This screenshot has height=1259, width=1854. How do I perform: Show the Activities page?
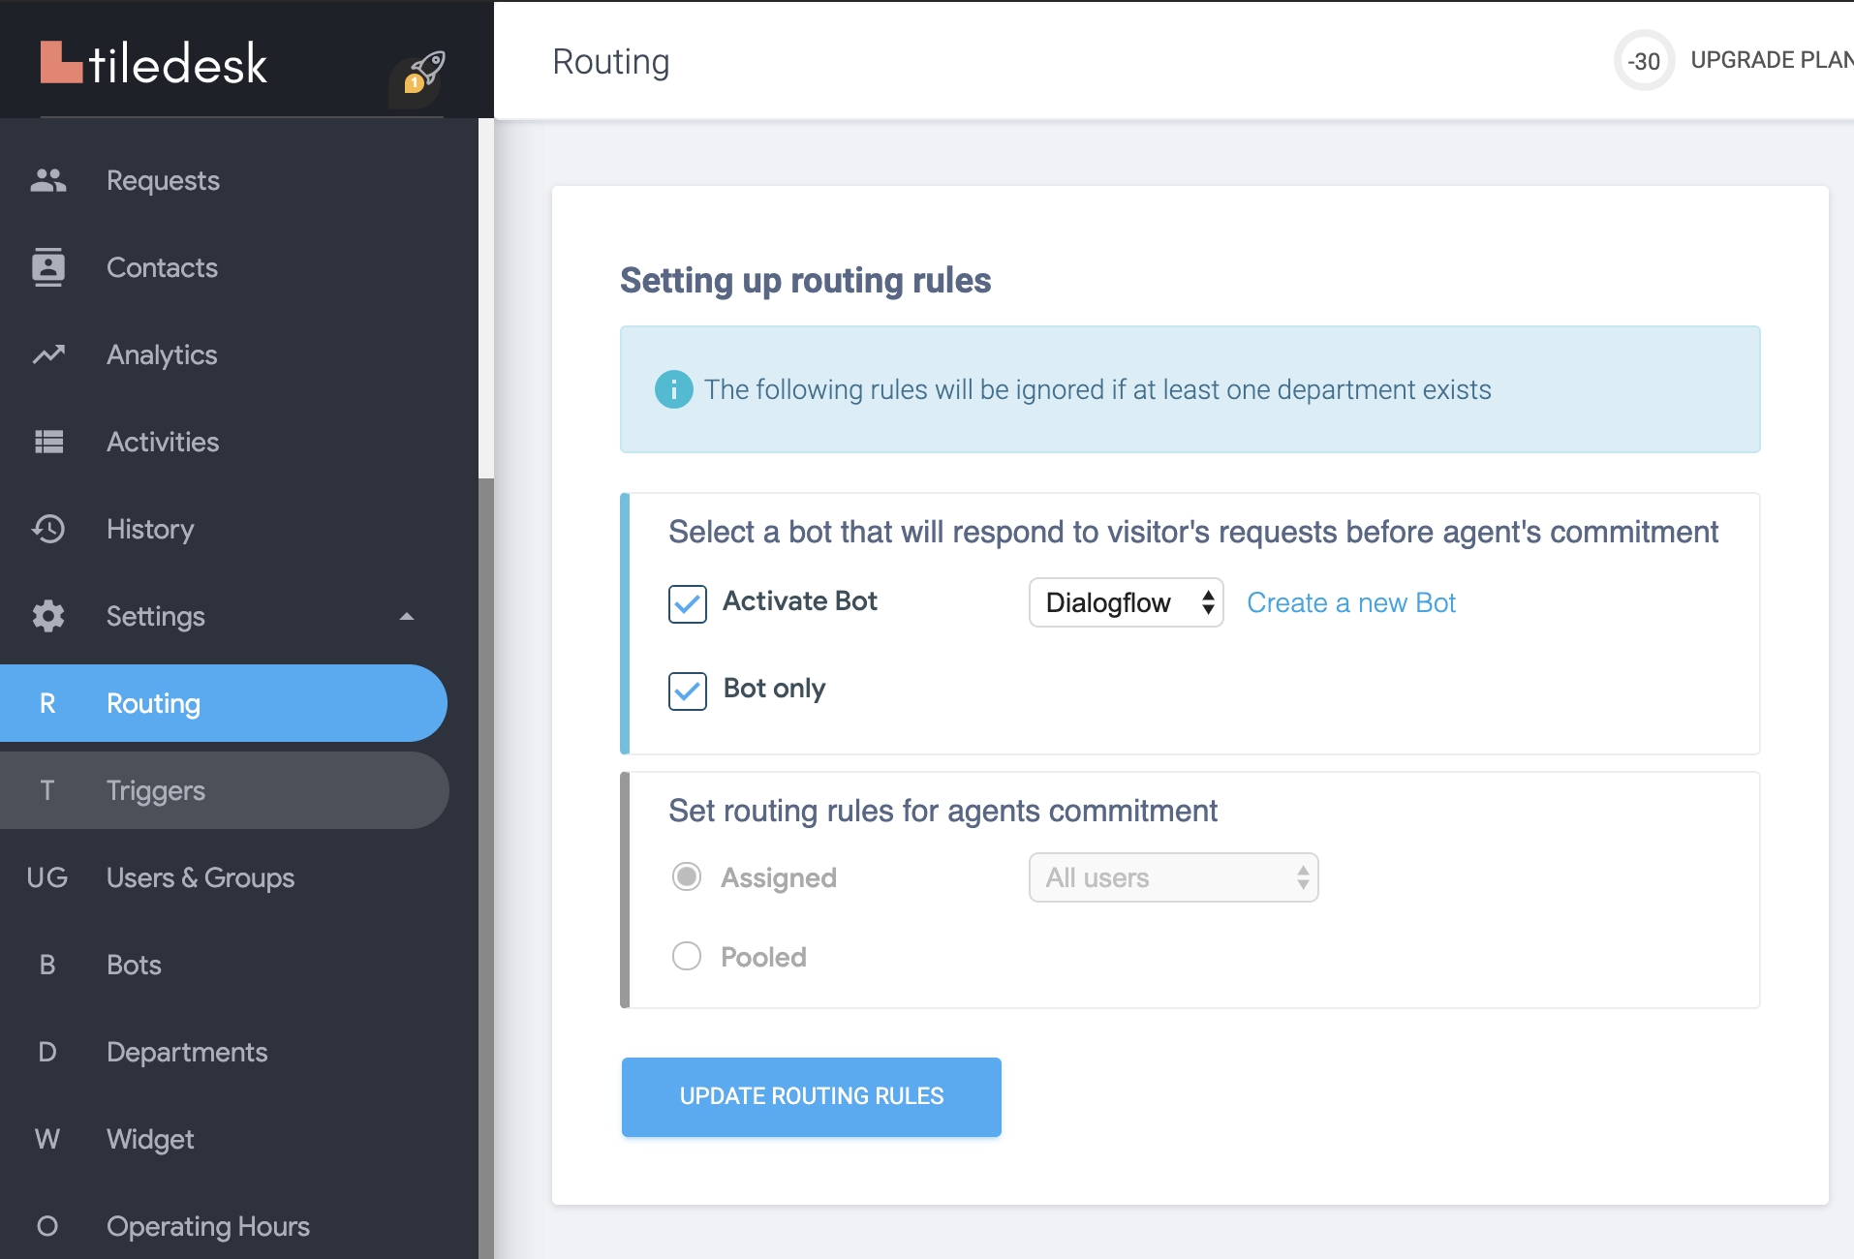coord(163,442)
